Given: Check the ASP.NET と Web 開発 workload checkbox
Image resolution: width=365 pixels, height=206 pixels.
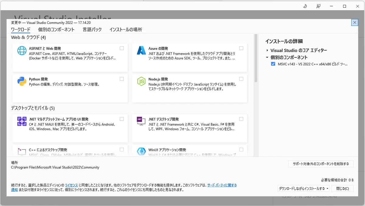Looking at the screenshot, I should (x=122, y=48).
